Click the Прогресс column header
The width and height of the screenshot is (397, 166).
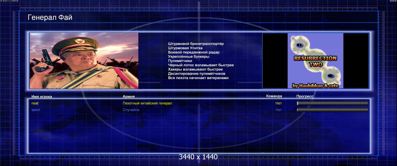[x=305, y=96]
